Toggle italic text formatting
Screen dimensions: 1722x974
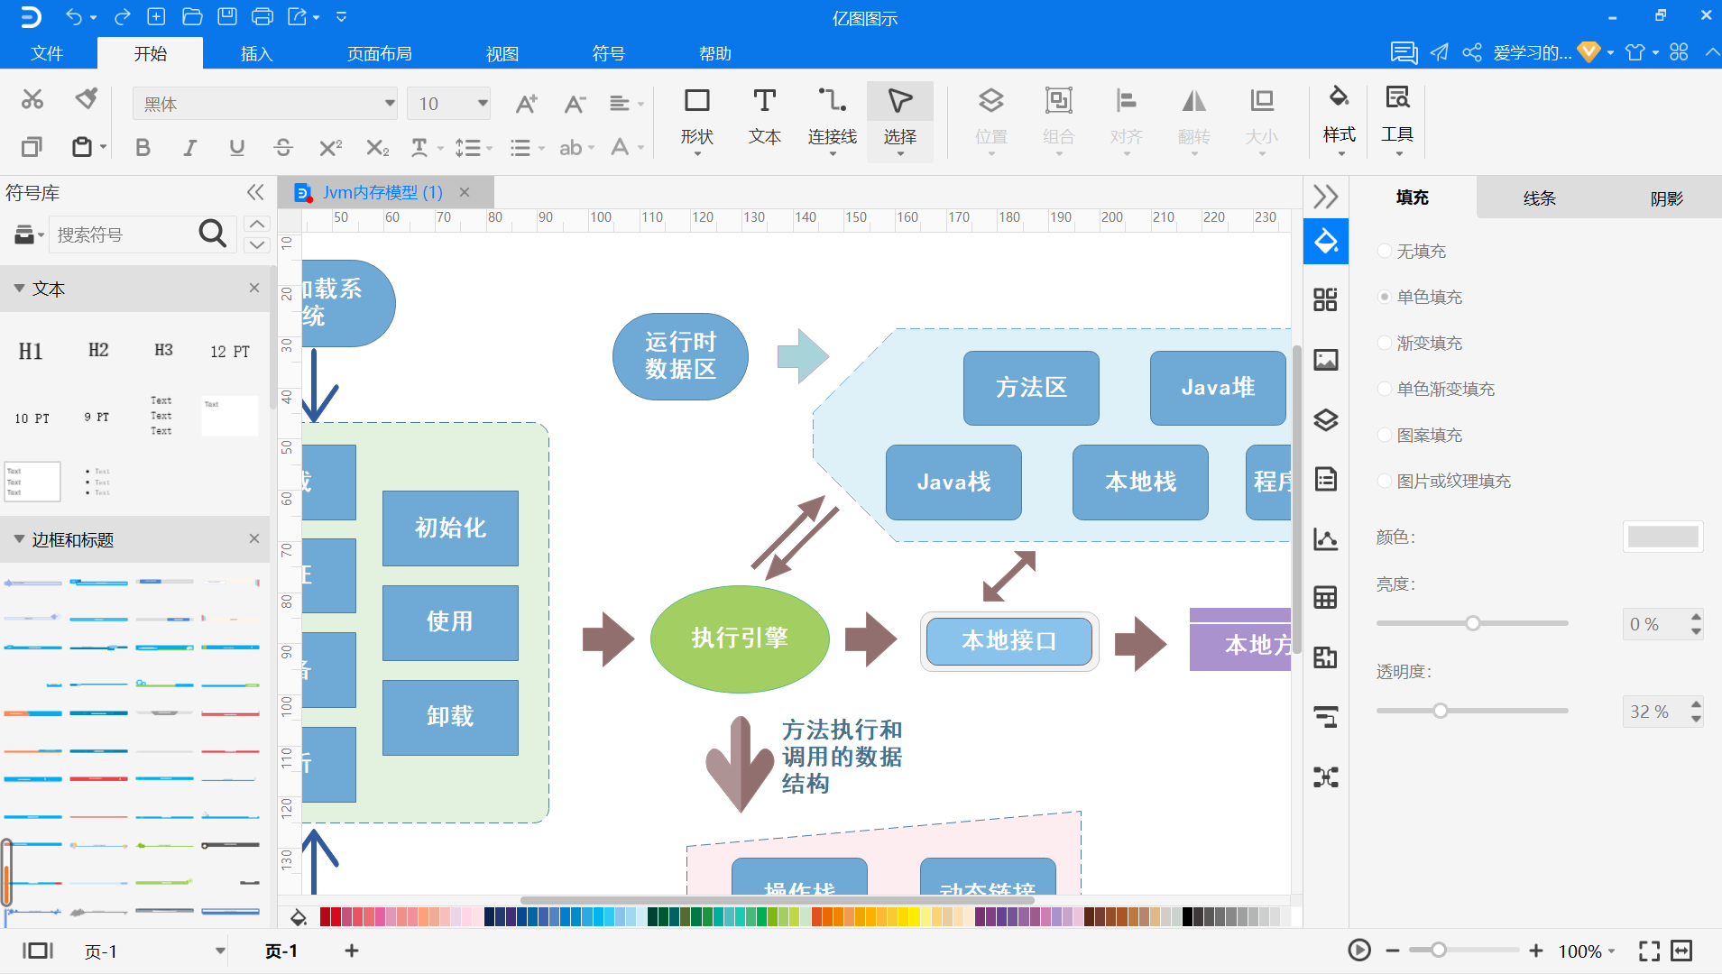(189, 147)
